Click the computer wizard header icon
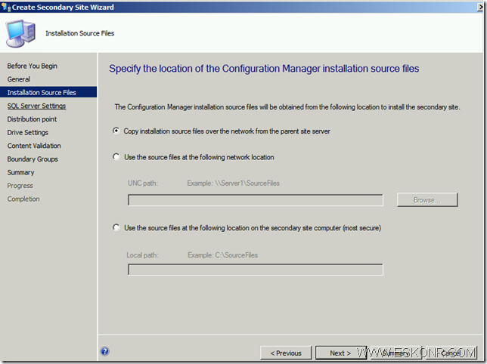Screen dimensions: 487x364 point(20,33)
